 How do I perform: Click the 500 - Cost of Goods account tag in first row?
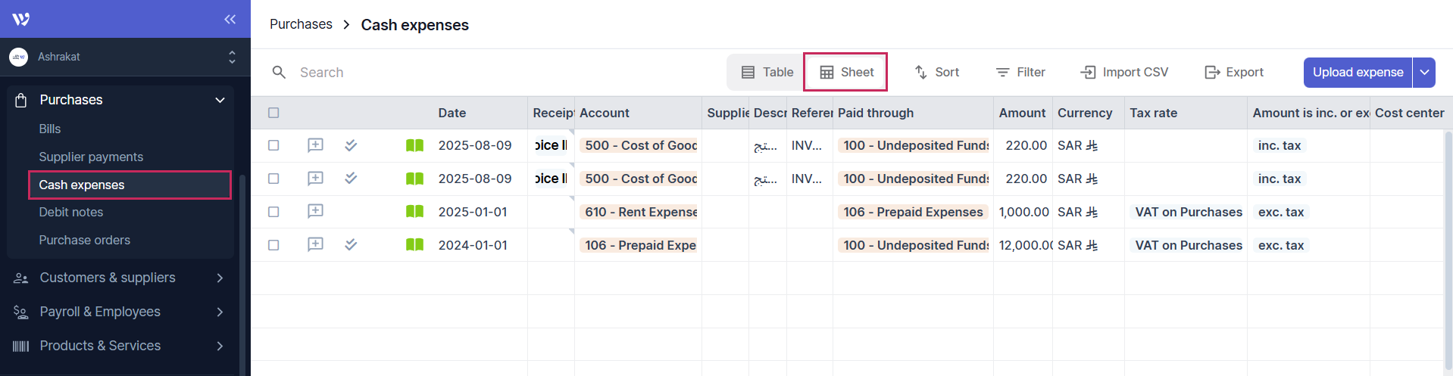(639, 145)
